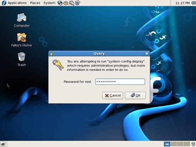The image size is (196, 147).
Task: Launch the web browser globe icon
Action: 60,3
